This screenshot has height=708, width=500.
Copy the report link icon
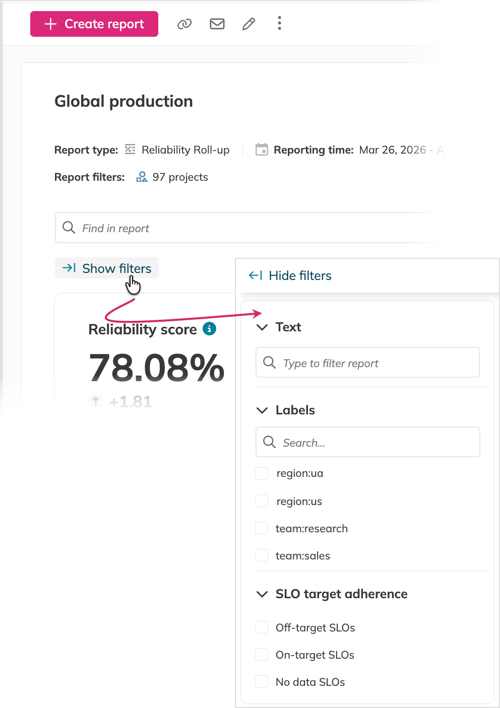(x=184, y=24)
